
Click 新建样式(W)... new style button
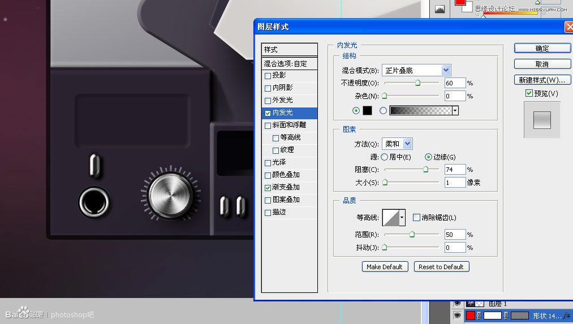542,80
